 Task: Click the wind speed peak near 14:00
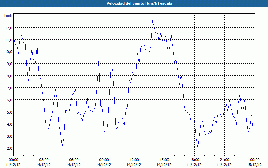coord(152,20)
